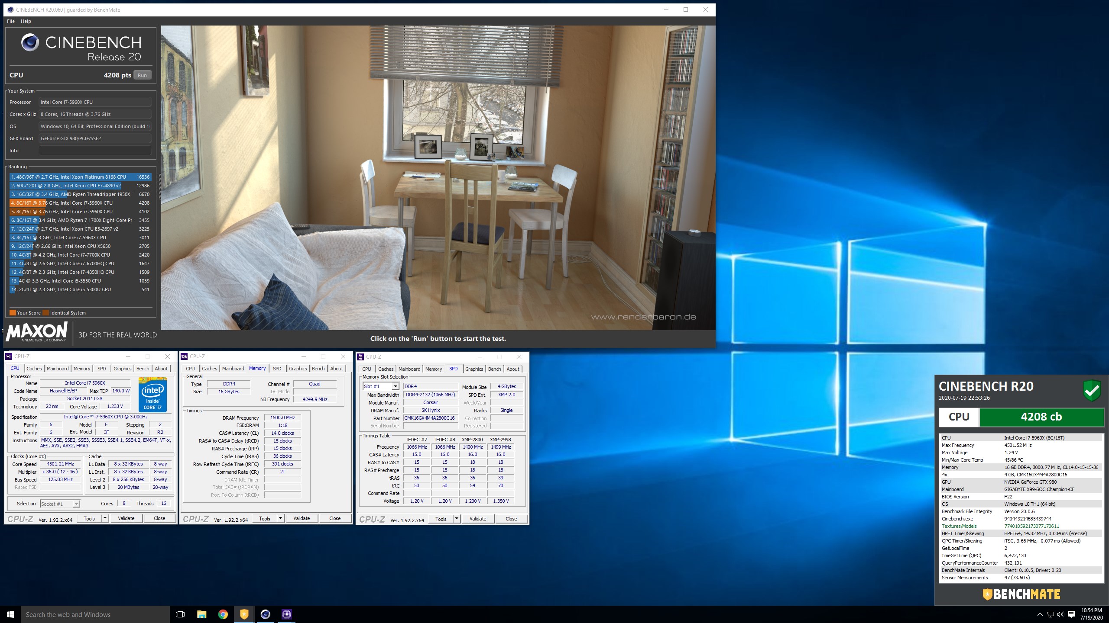Click the SPD CPU-Z window title icon
Image resolution: width=1109 pixels, height=623 pixels.
[x=360, y=357]
